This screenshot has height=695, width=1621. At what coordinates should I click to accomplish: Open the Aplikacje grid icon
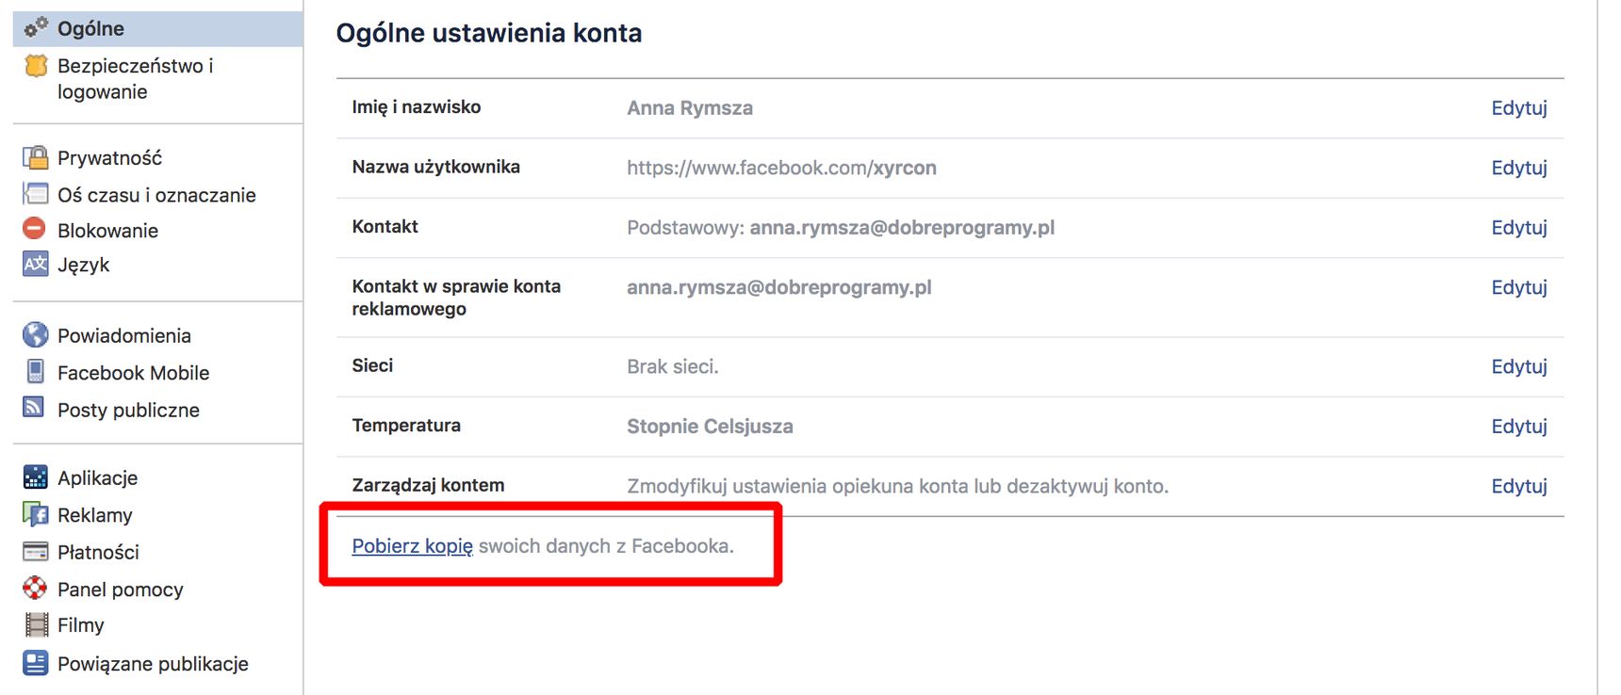pyautogui.click(x=35, y=477)
